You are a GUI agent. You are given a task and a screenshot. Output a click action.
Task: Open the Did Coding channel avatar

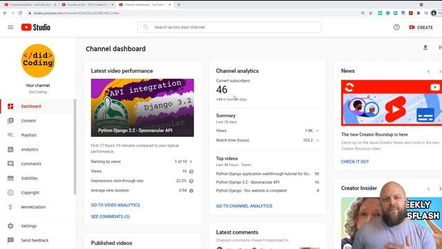[38, 61]
